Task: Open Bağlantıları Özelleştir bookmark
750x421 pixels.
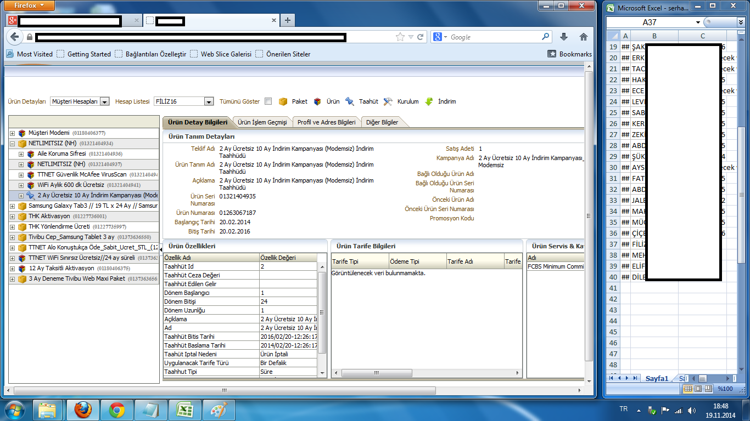Action: click(x=151, y=54)
